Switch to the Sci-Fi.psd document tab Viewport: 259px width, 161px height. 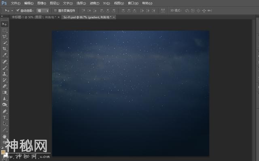tap(87, 17)
